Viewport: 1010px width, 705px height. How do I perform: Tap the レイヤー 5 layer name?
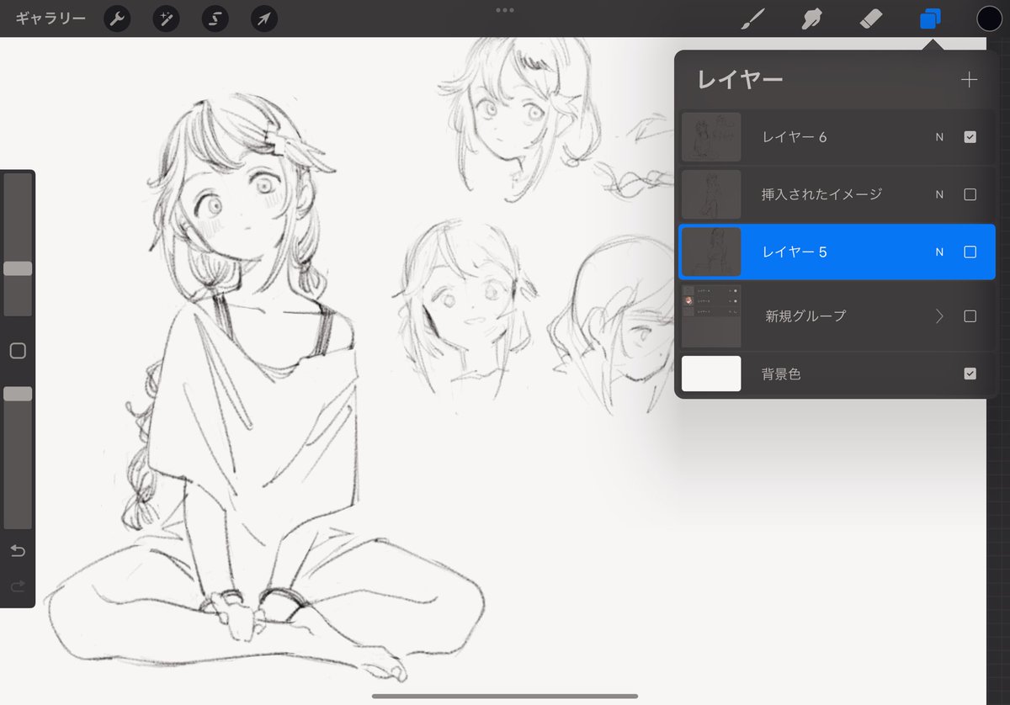tap(795, 252)
